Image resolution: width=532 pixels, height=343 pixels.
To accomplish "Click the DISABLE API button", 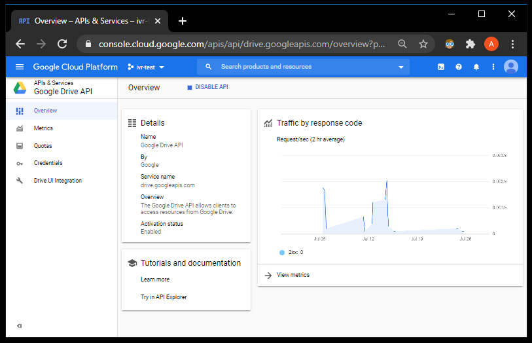I will 207,87.
